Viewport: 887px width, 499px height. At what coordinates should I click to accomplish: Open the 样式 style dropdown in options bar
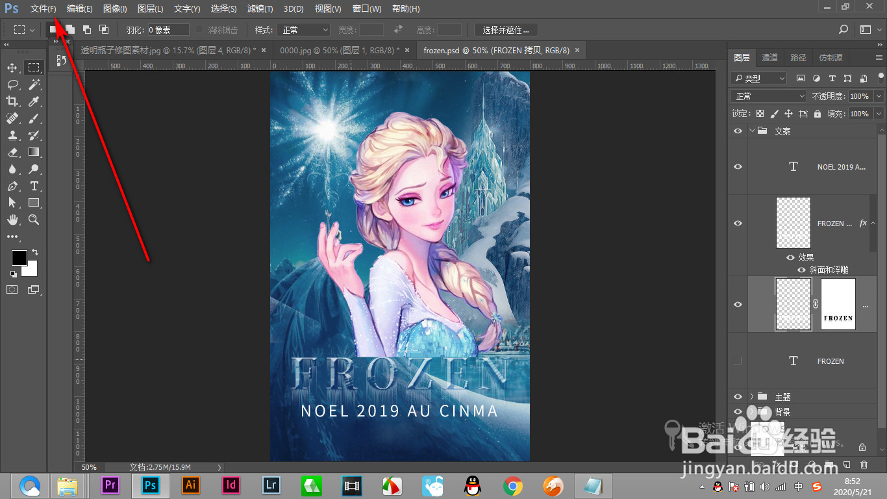304,30
